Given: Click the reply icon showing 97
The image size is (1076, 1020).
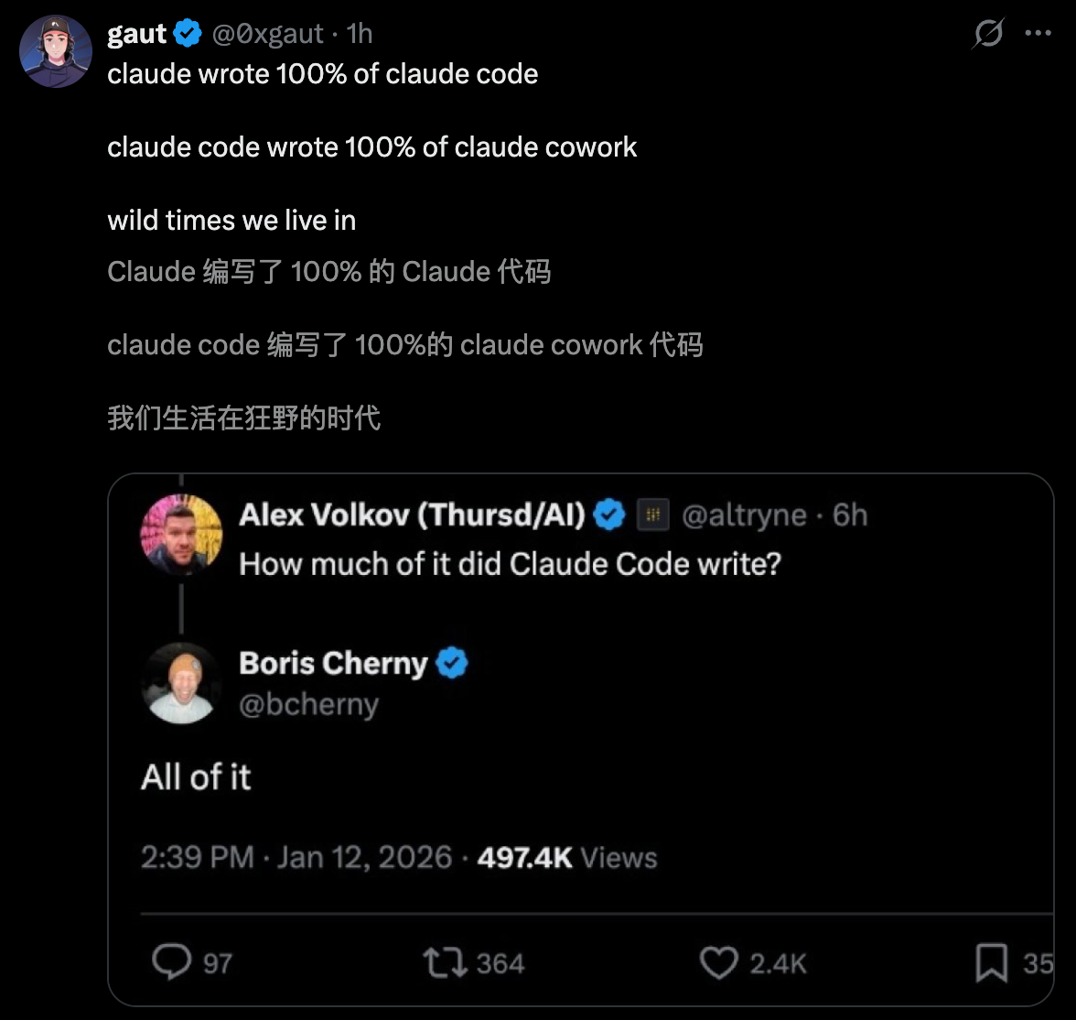Looking at the screenshot, I should point(170,962).
